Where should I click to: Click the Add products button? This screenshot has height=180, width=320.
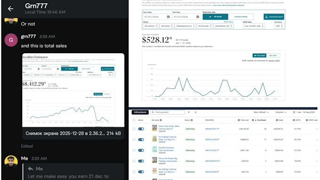pos(140,112)
